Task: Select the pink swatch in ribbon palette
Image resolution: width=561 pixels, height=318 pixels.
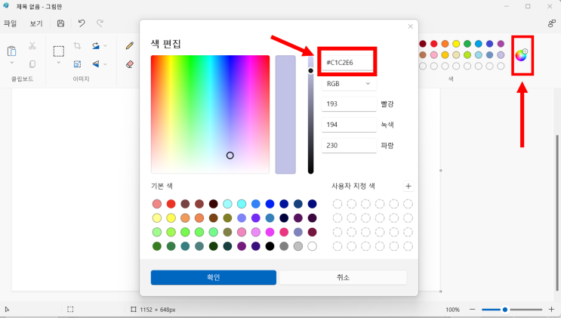Action: point(433,55)
